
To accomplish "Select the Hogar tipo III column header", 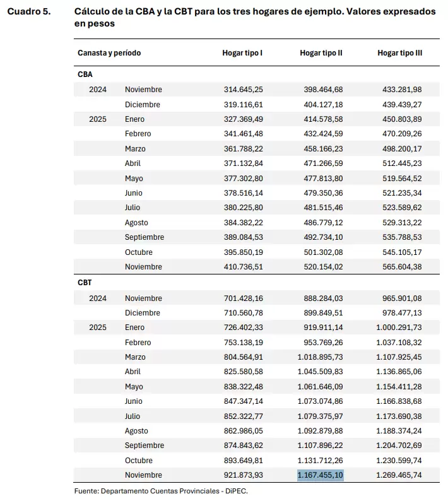I will (399, 53).
